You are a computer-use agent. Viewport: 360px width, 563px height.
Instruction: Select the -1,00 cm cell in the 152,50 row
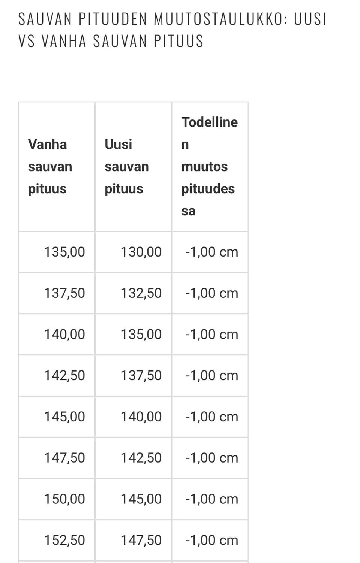click(212, 540)
